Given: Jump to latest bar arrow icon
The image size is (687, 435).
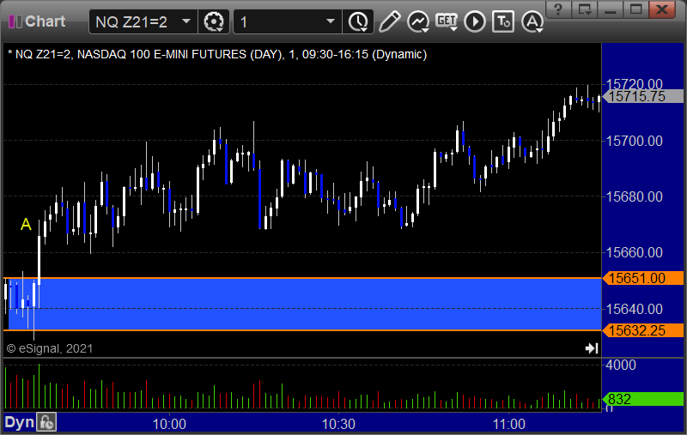Looking at the screenshot, I should coord(592,348).
